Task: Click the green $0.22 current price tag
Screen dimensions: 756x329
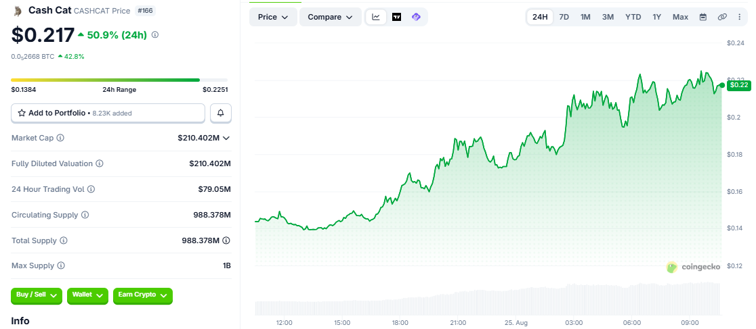Action: [x=738, y=85]
